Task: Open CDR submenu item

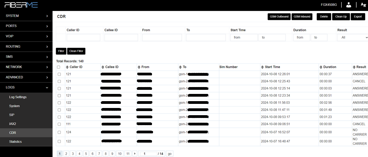Action: coord(26,133)
